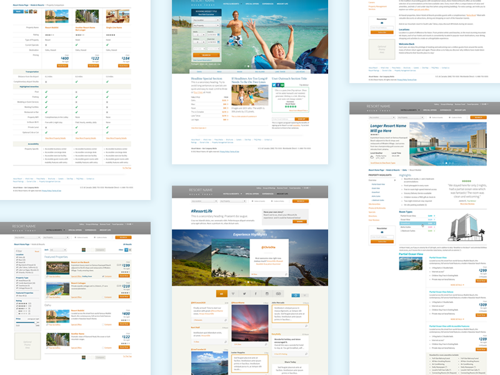Click homepage hero slider right arrow

click(x=325, y=32)
